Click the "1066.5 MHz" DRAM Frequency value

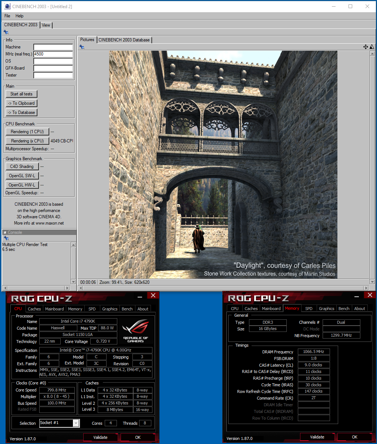coord(314,351)
